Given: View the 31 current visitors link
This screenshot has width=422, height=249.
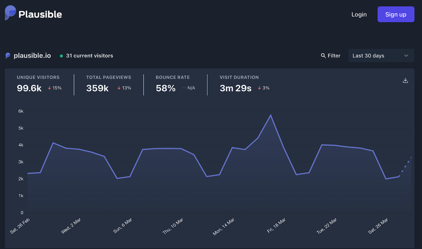Looking at the screenshot, I should (x=90, y=56).
